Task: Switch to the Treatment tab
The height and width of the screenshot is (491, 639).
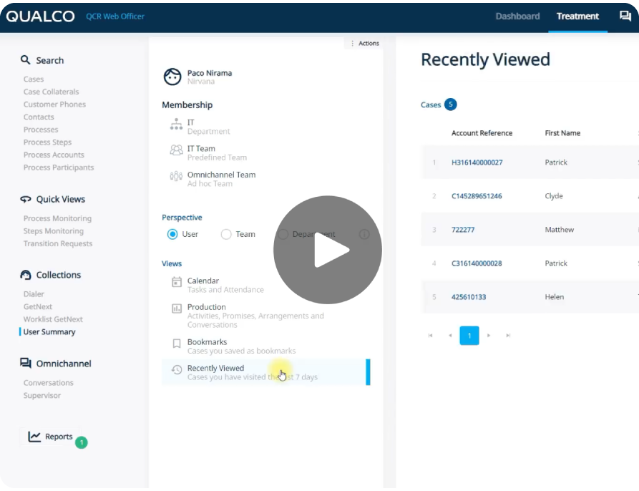Action: point(577,16)
